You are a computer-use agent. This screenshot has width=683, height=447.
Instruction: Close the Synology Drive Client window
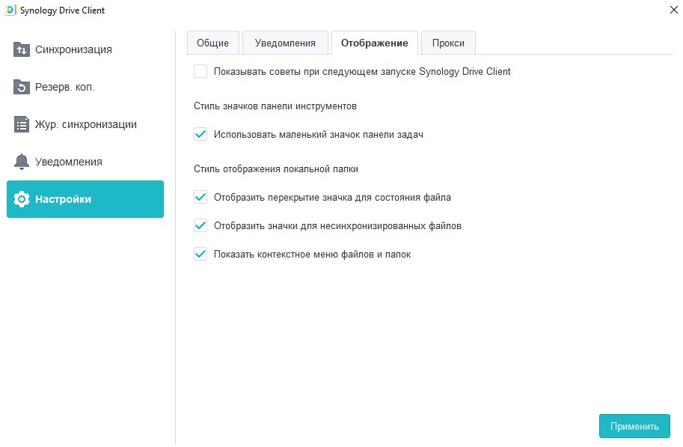click(673, 10)
